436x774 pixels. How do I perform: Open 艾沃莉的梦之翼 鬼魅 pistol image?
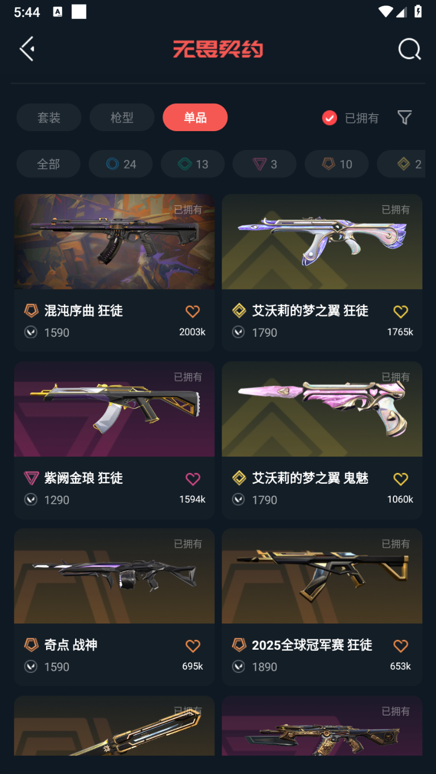tap(322, 409)
